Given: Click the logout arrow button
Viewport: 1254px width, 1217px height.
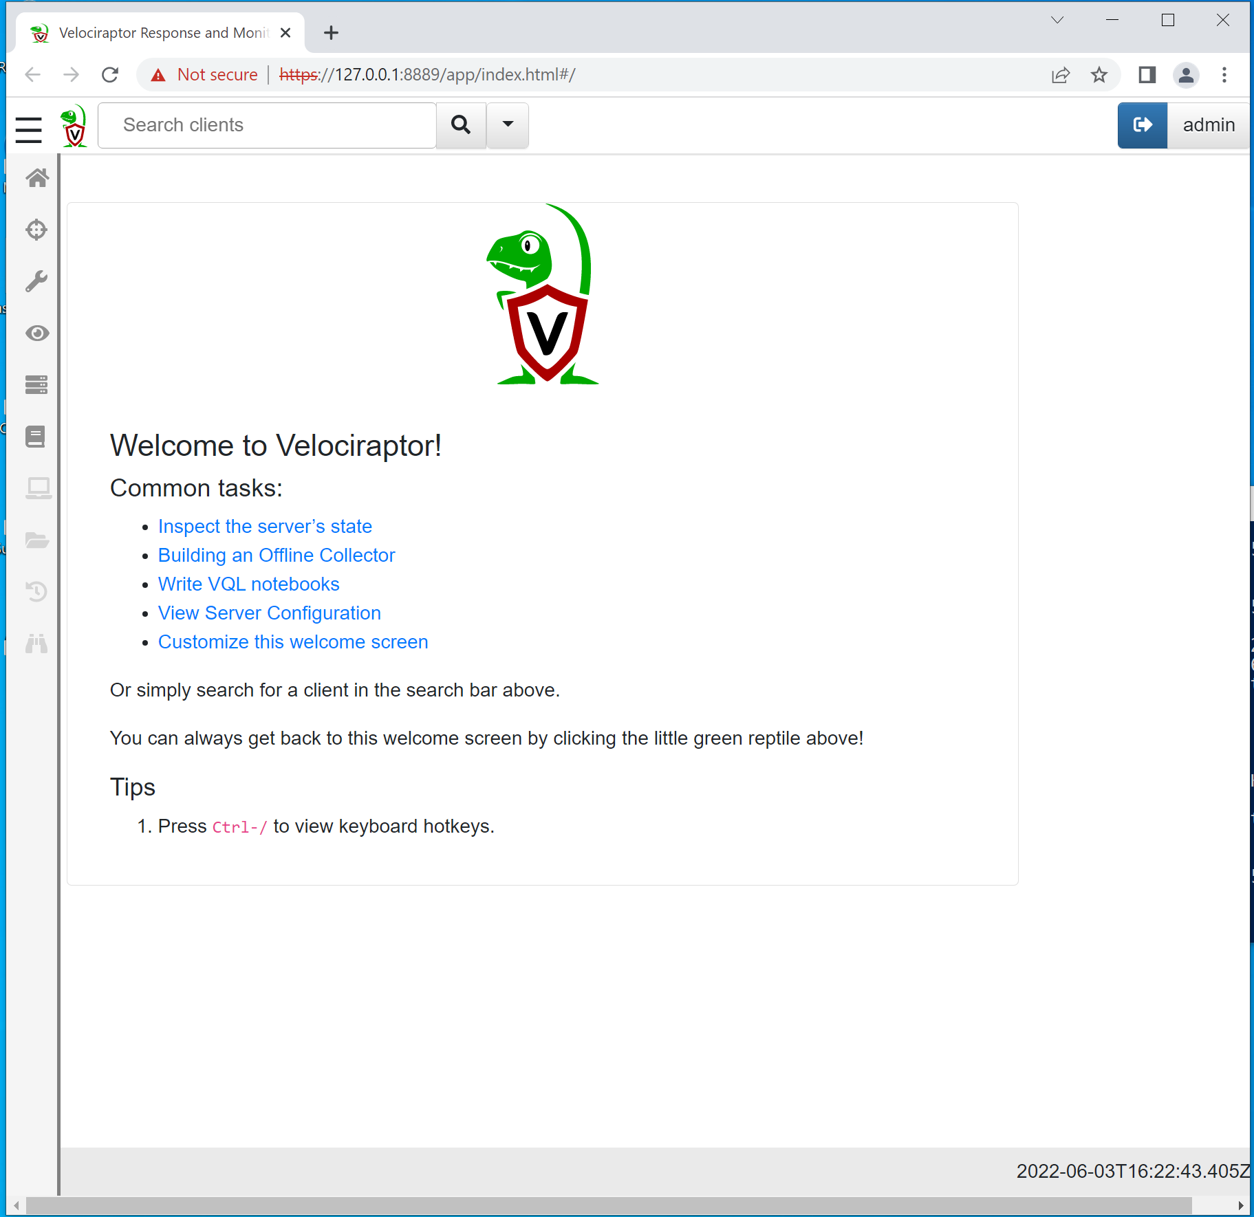Looking at the screenshot, I should pyautogui.click(x=1142, y=125).
